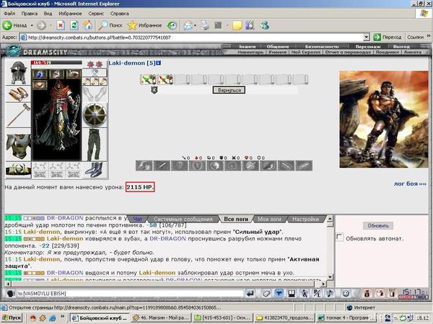Expand the Links (Ссылки) toolbar chevron
The width and height of the screenshot is (433, 324).
point(429,36)
